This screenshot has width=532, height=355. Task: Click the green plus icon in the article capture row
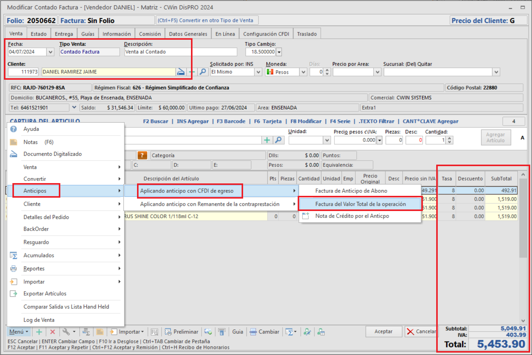[267, 140]
